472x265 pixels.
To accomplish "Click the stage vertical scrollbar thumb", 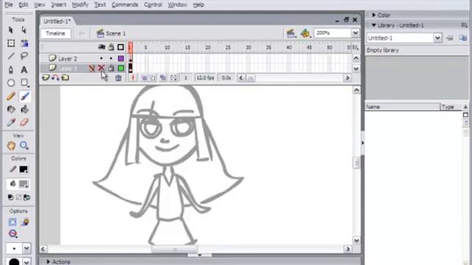I will 357,163.
